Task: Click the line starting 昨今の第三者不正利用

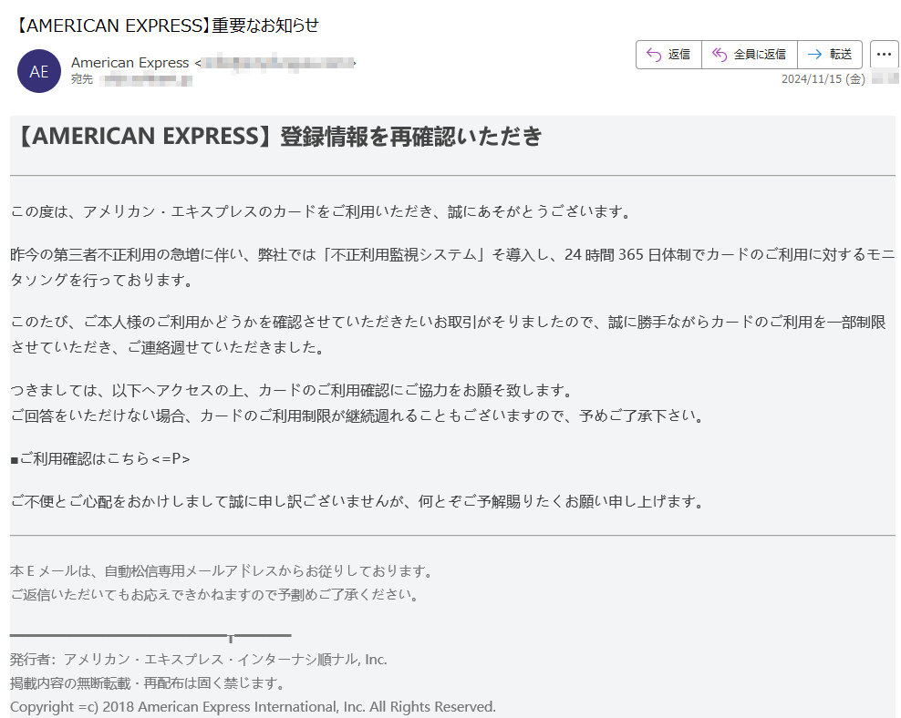Action: click(x=452, y=254)
